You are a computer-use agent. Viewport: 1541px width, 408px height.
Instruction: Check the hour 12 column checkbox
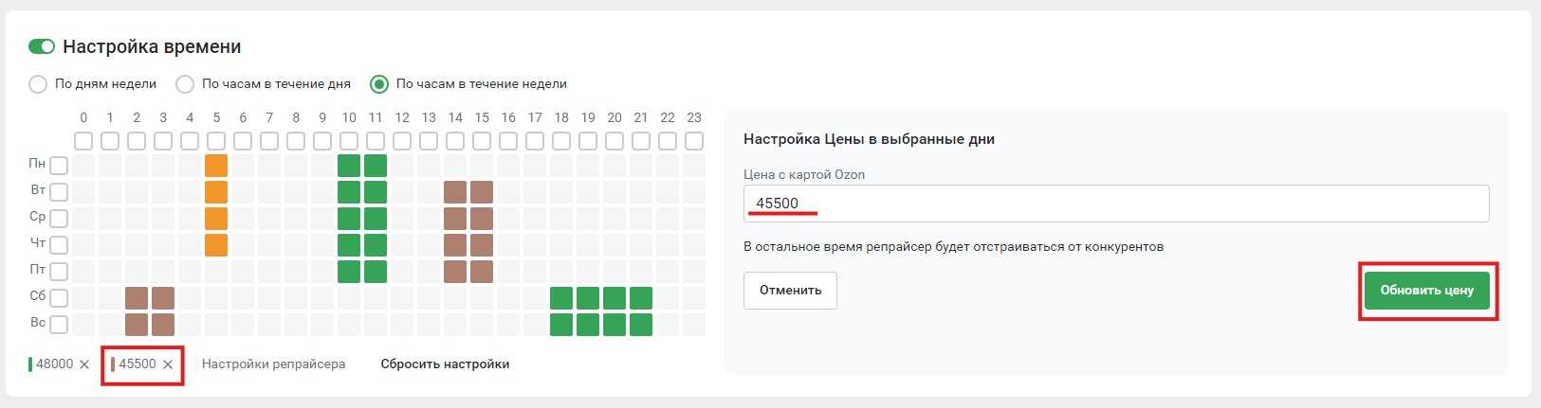(402, 141)
